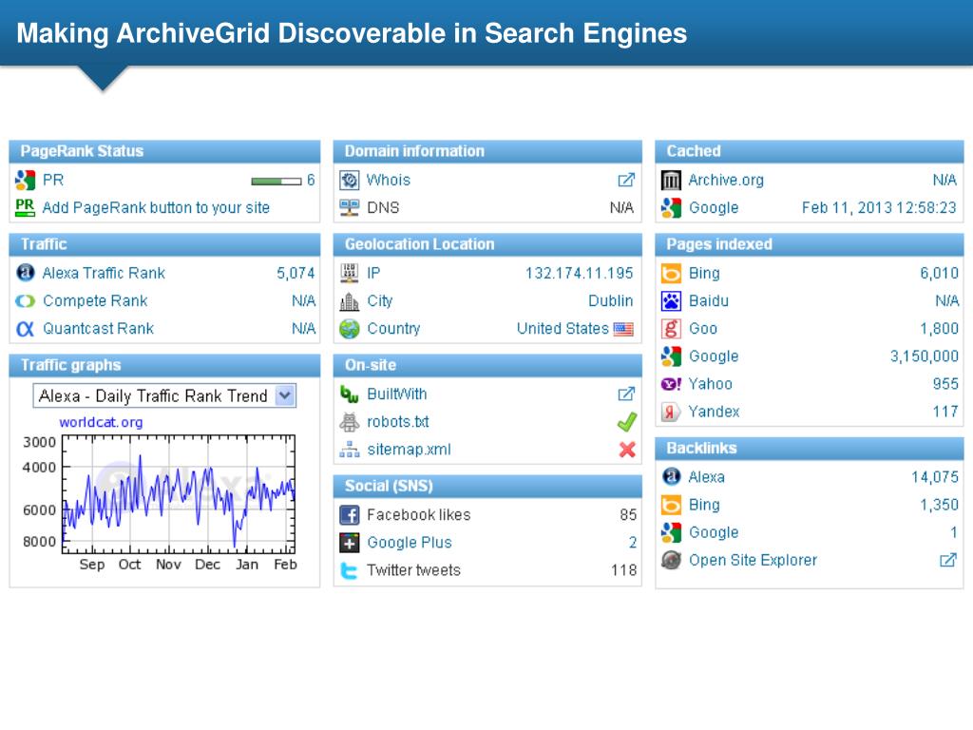Image resolution: width=973 pixels, height=730 pixels.
Task: Click the IP value 132.174.11.195
Action: (580, 273)
